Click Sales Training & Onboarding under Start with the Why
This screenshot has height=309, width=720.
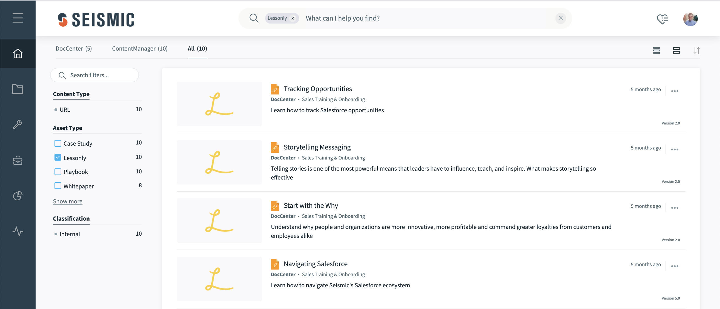(x=333, y=216)
